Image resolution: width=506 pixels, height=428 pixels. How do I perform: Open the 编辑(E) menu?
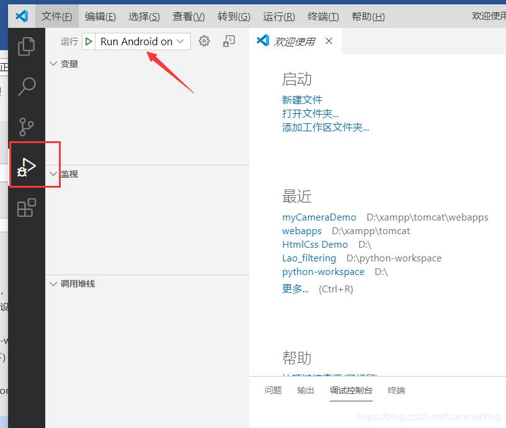[x=100, y=16]
